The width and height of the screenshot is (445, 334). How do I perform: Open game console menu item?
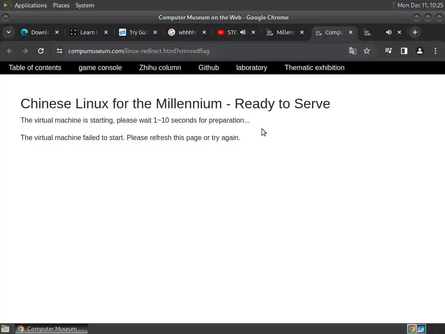click(x=100, y=67)
